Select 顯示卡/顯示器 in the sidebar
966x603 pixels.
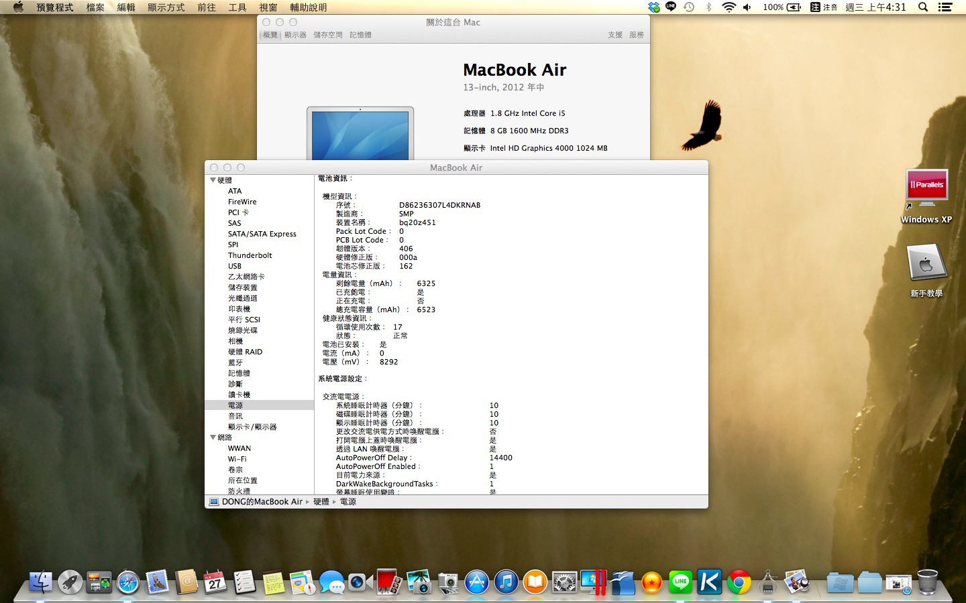pyautogui.click(x=252, y=427)
